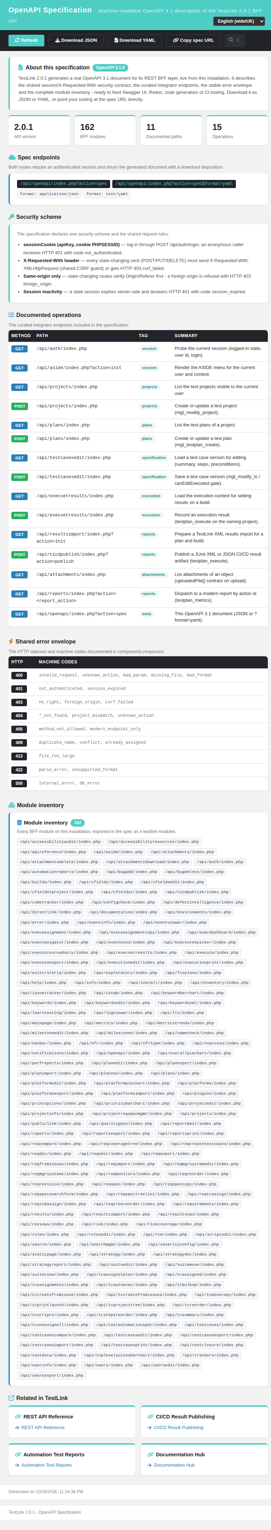Open the Automation Test Reports link
Image resolution: width=271 pixels, height=1530 pixels.
[46, 1465]
